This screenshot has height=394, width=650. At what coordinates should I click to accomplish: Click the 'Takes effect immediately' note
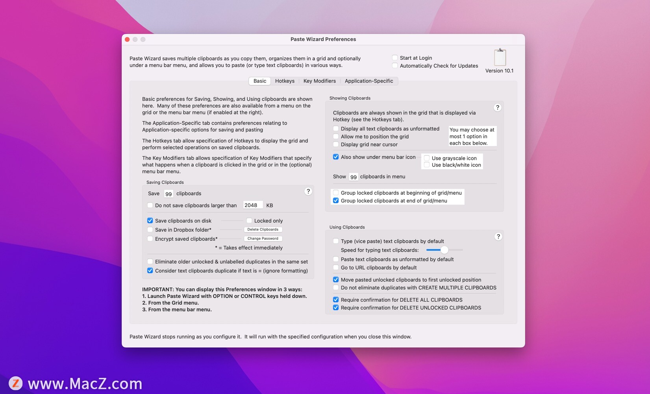[x=249, y=248]
